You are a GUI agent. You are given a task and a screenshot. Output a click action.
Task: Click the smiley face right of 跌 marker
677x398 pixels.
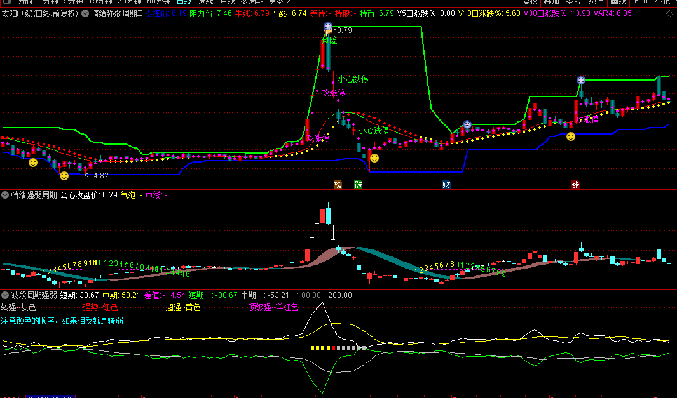click(x=374, y=158)
